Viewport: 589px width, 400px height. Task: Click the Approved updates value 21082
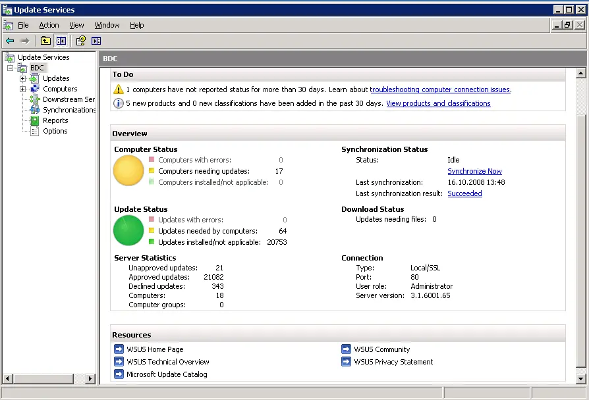213,277
